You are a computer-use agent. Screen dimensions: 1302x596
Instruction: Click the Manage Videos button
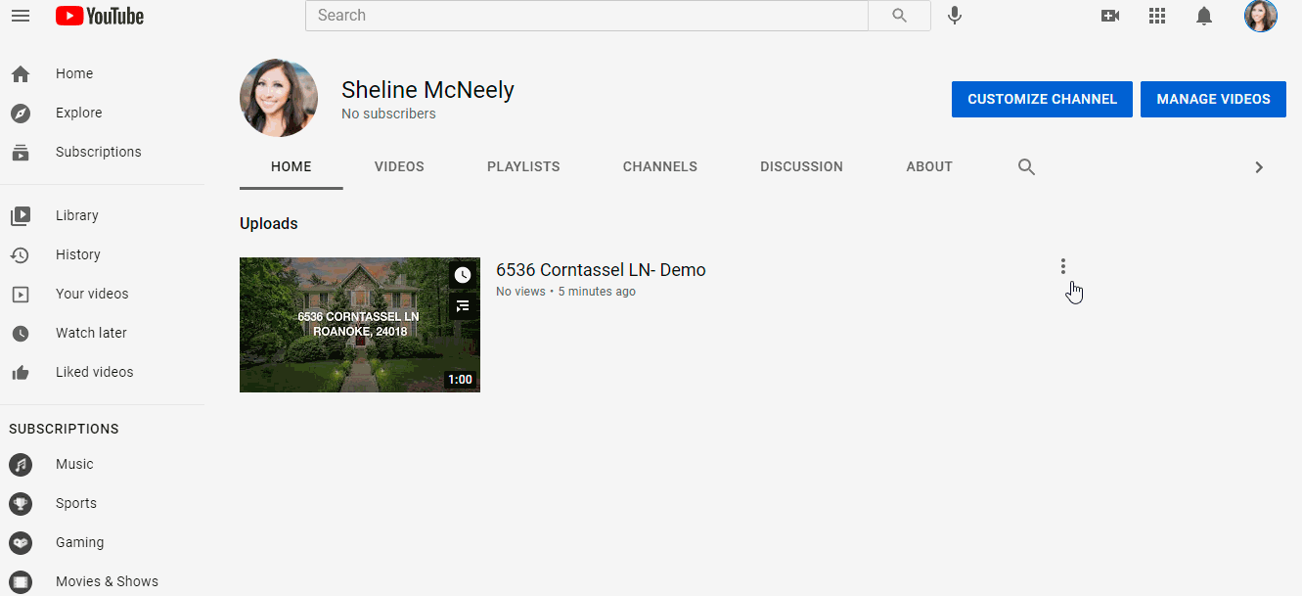click(x=1213, y=99)
